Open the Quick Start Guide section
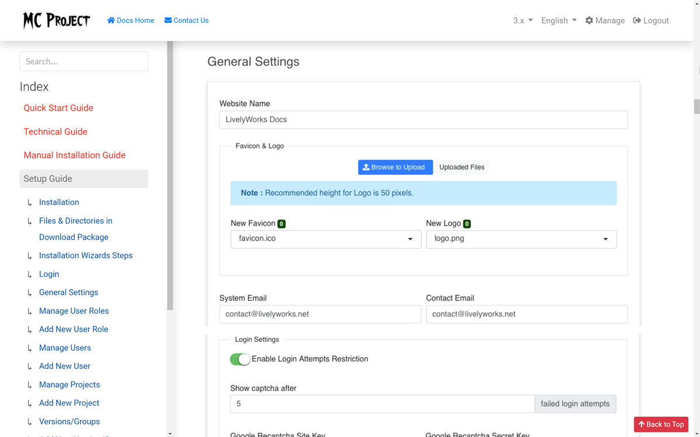700x437 pixels. [58, 108]
